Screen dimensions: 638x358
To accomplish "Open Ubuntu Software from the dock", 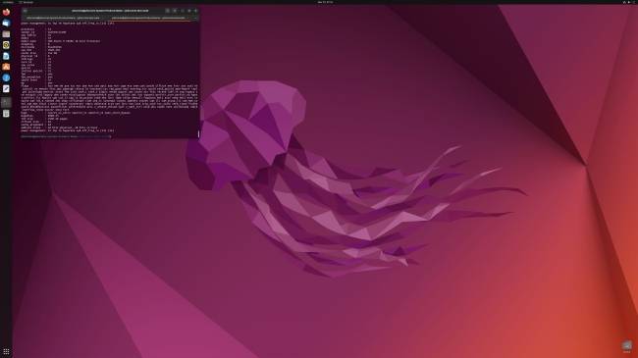I will click(6, 67).
